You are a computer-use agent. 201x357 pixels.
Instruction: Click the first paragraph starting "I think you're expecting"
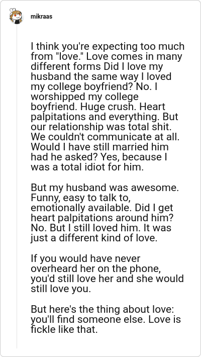coord(108,107)
